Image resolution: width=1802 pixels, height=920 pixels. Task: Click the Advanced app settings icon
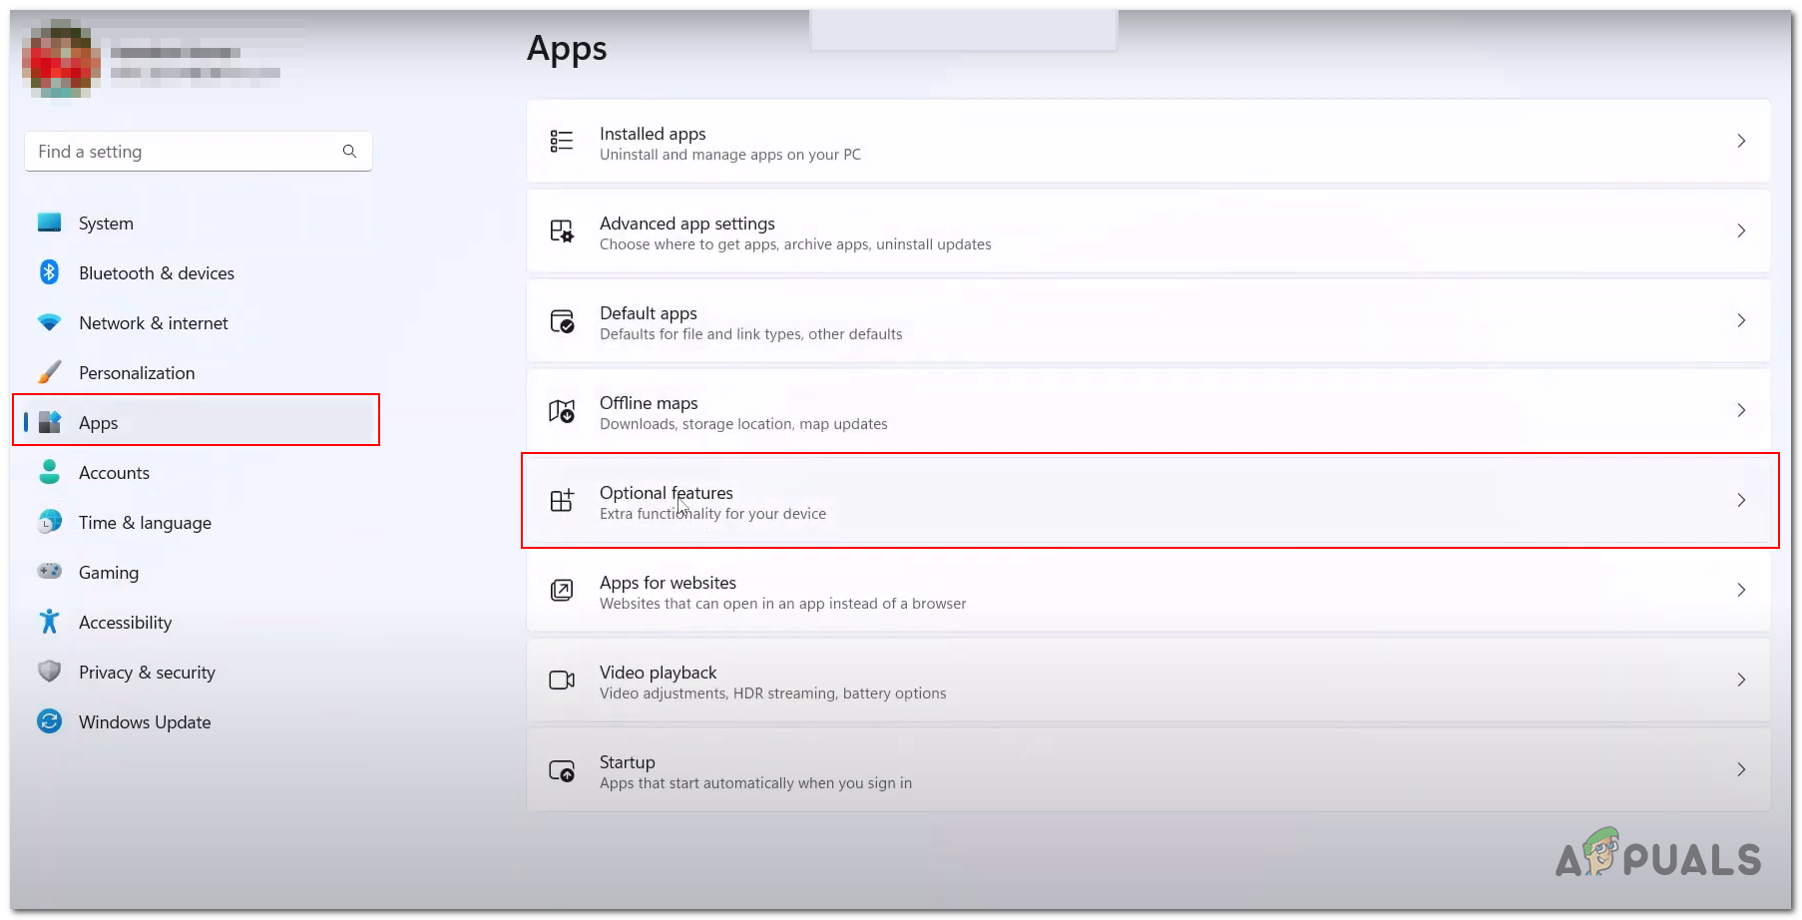coord(562,230)
